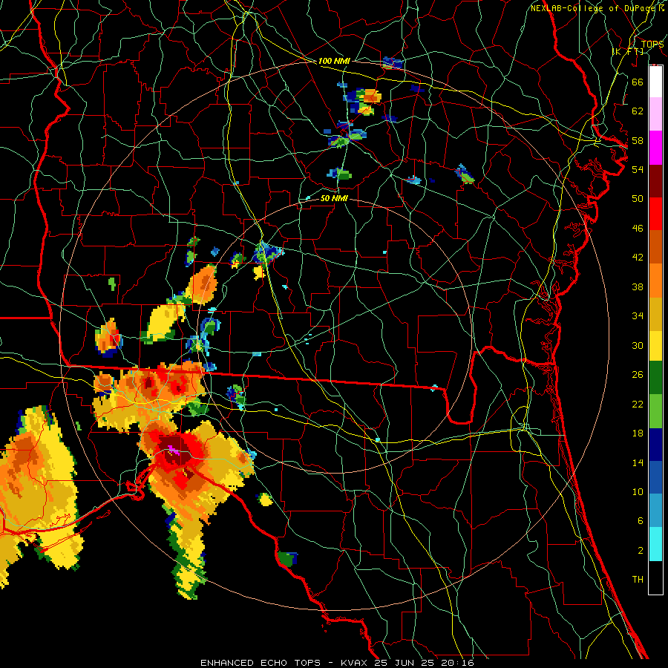This screenshot has height=668, width=668.
Task: Click the cyan 2-6 legend block
Action: 655,544
